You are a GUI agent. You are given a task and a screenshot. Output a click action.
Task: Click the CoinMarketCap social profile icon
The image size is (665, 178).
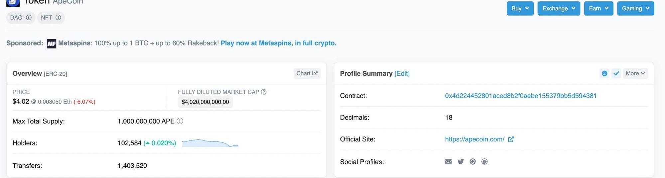pos(472,162)
